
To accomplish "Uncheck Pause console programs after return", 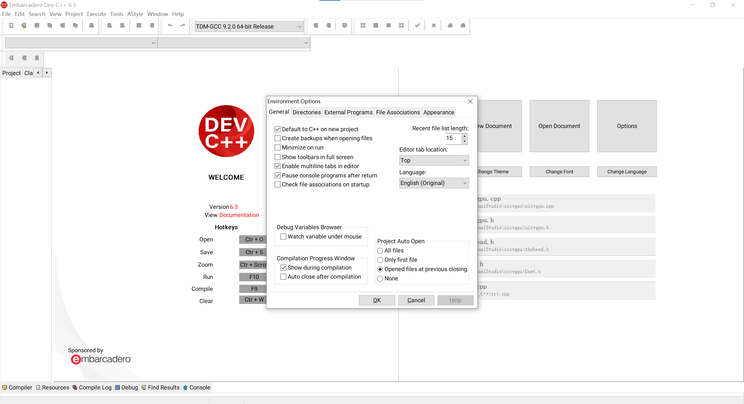I will (278, 175).
